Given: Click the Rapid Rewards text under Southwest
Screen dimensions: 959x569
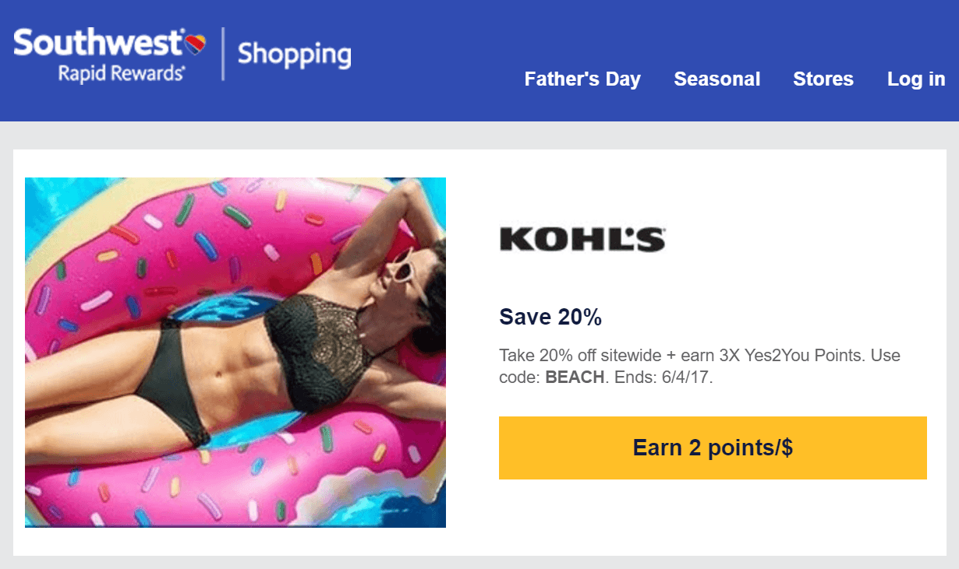Looking at the screenshot, I should pyautogui.click(x=121, y=72).
